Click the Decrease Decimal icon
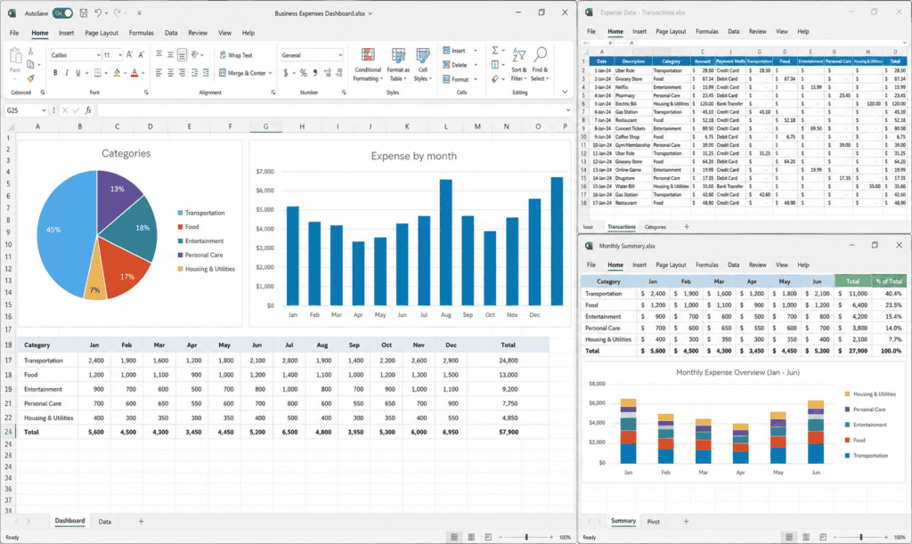The width and height of the screenshot is (912, 544). pyautogui.click(x=339, y=73)
